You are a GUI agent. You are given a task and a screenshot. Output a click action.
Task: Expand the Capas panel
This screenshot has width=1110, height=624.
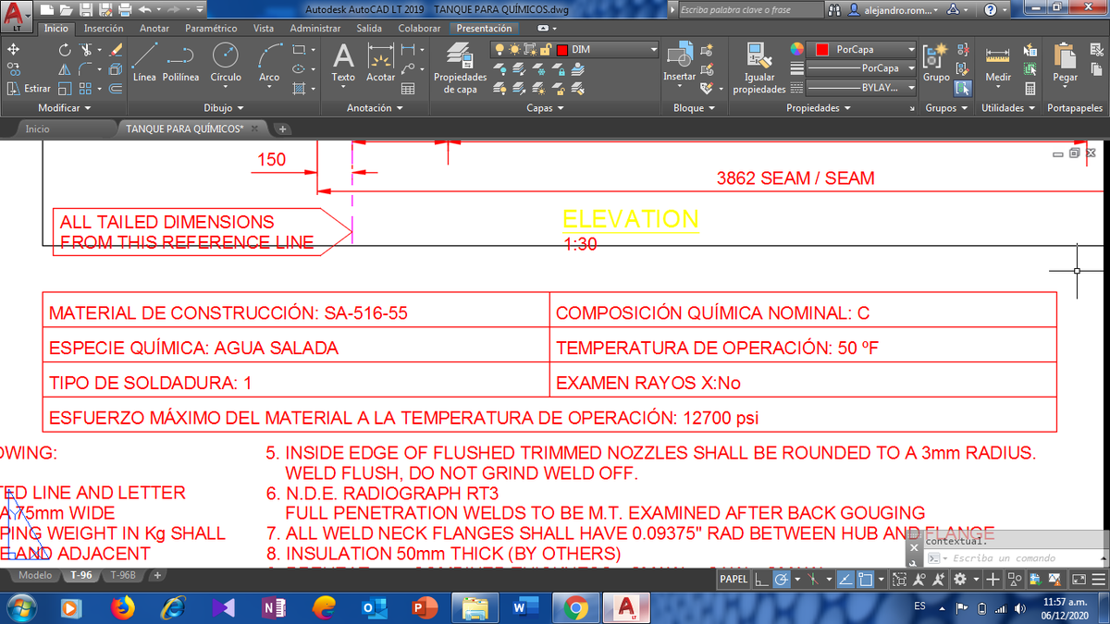545,108
